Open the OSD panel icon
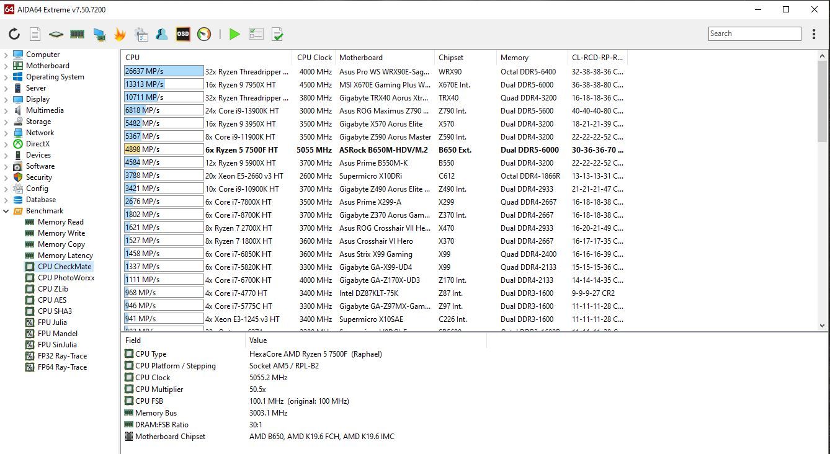Viewport: 830px width, 454px height. [183, 35]
